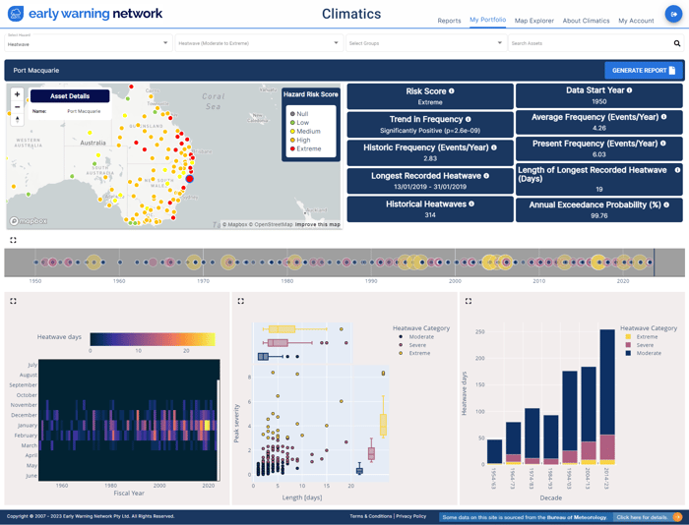Click the Port Macquarie header text
Screen dimensions: 689x525
(x=36, y=70)
